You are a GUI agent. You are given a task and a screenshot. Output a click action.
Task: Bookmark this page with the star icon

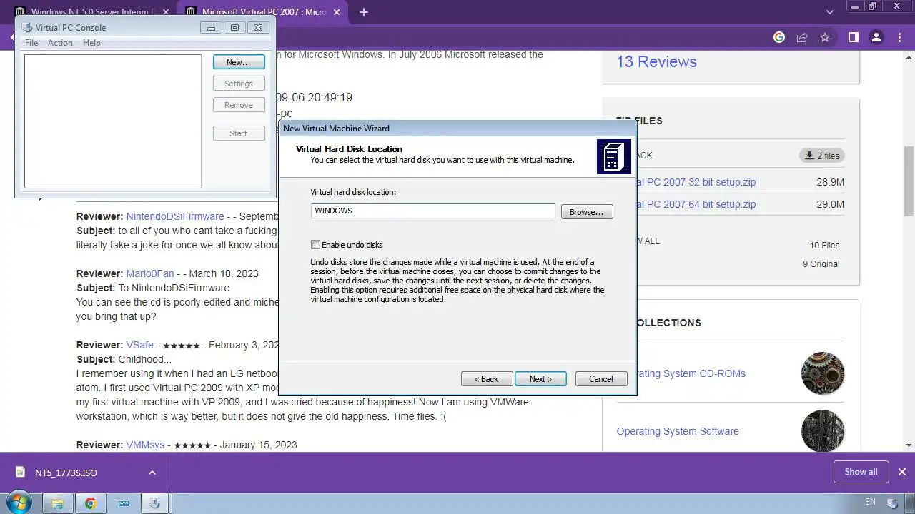point(825,37)
